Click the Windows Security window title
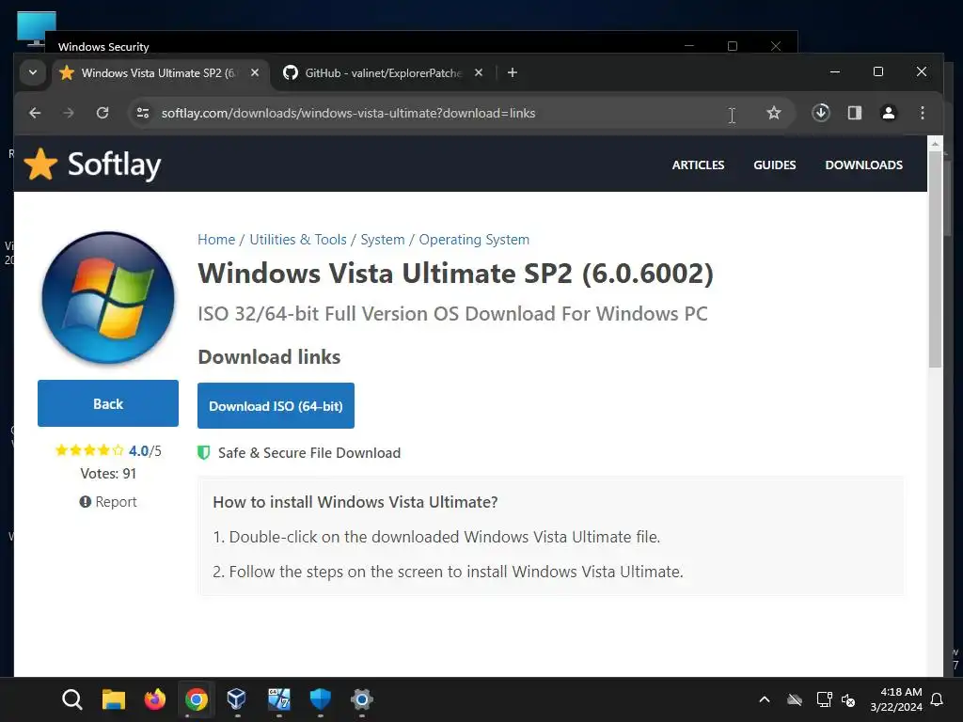 tap(103, 47)
